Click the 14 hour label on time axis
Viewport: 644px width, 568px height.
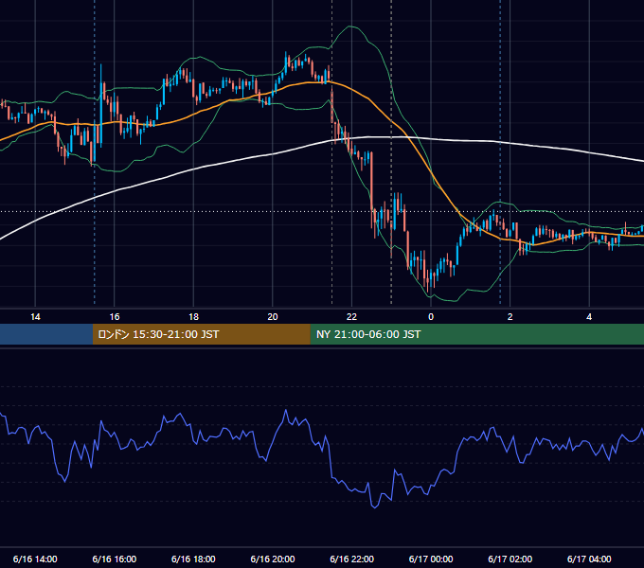point(35,317)
